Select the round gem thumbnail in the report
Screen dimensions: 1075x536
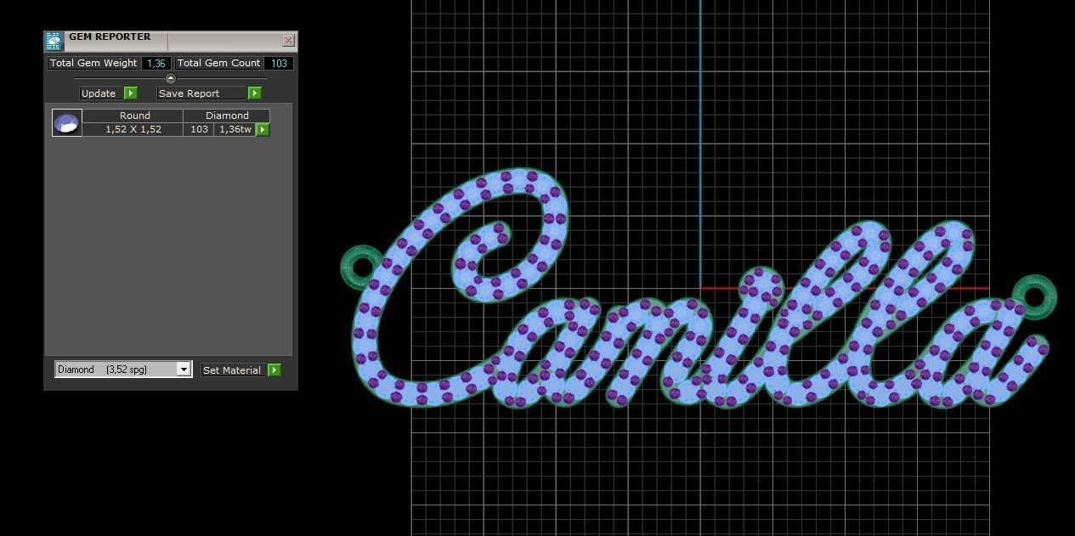(x=67, y=122)
